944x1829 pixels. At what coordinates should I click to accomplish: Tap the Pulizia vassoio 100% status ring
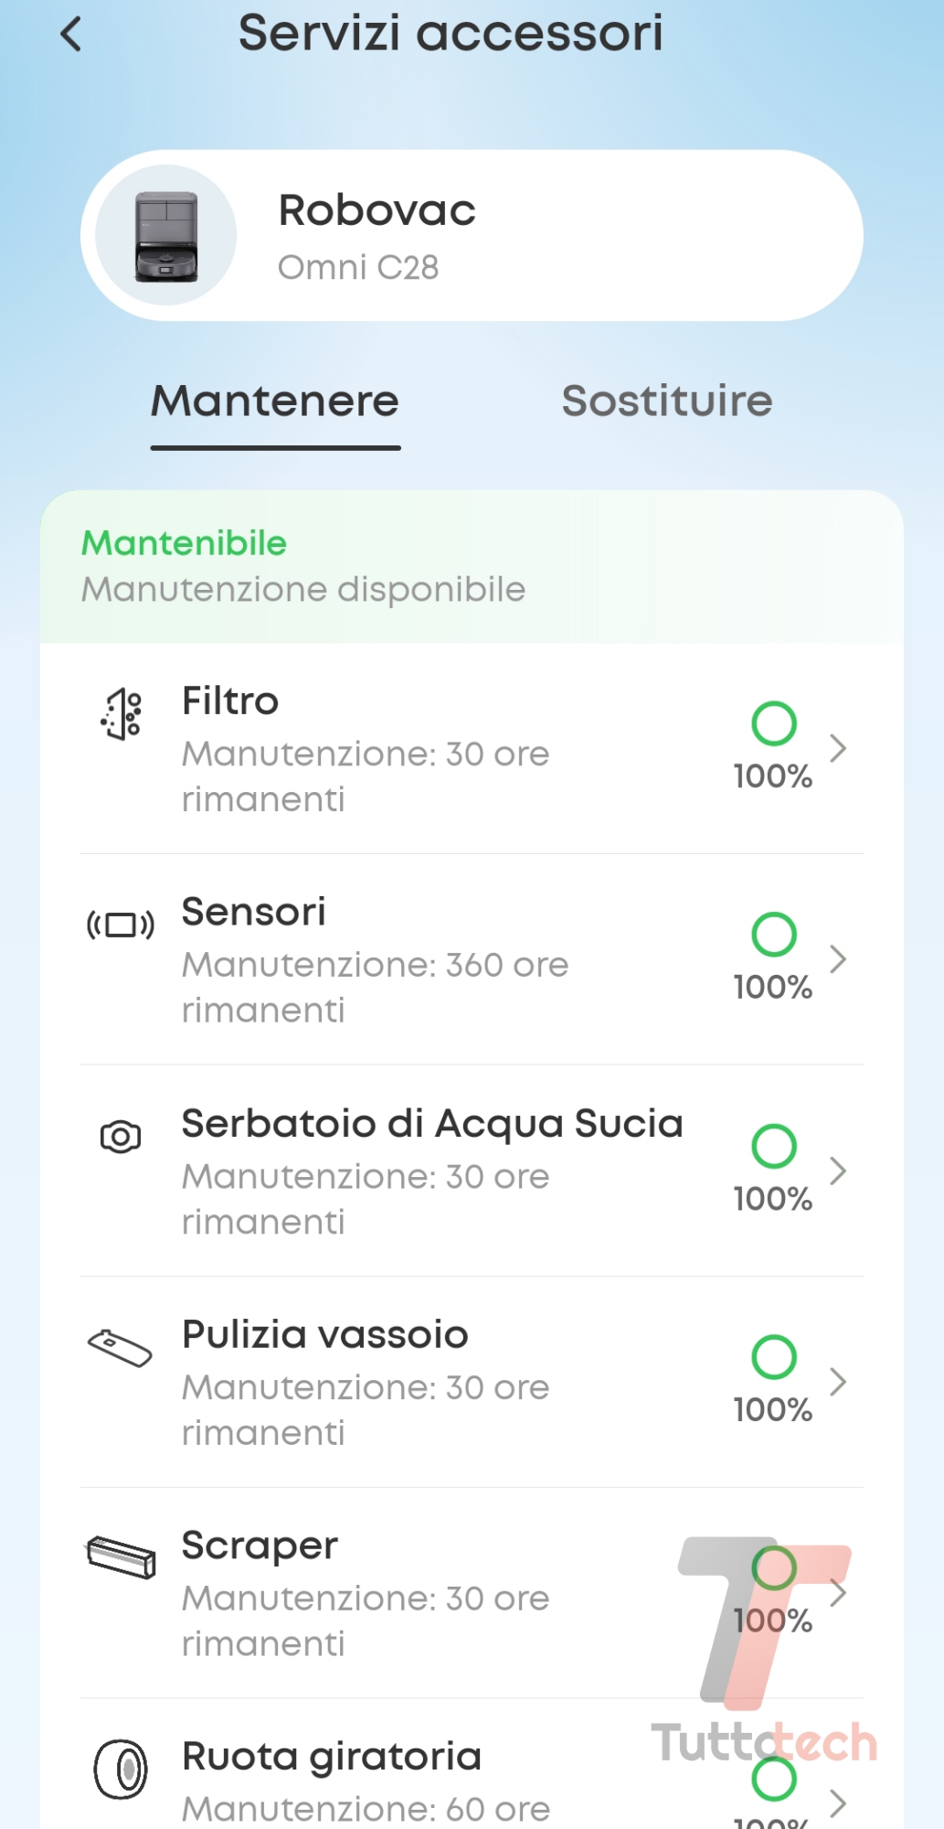tap(774, 1356)
